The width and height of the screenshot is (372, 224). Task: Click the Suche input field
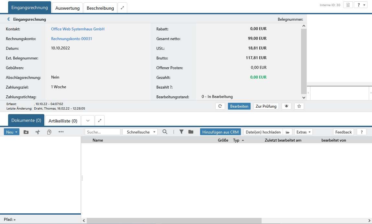pos(102,132)
